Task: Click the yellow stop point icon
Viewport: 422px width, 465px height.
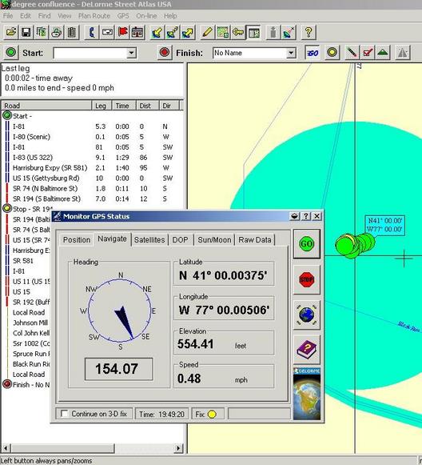Action: click(x=332, y=53)
